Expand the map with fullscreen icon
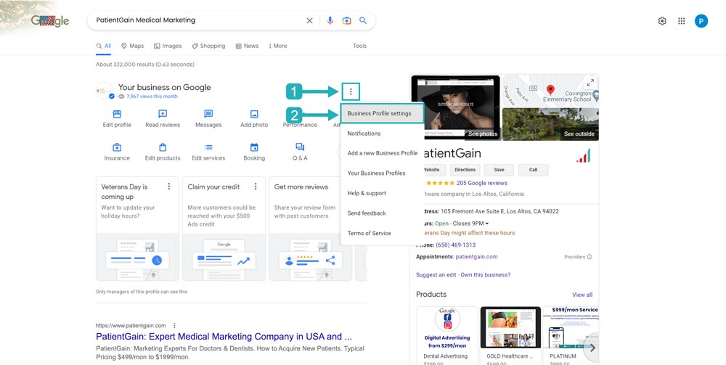726x365 pixels. point(590,83)
